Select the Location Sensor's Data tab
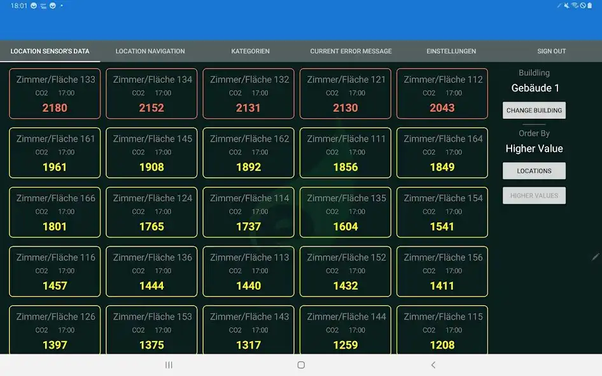The width and height of the screenshot is (602, 376). 50,51
